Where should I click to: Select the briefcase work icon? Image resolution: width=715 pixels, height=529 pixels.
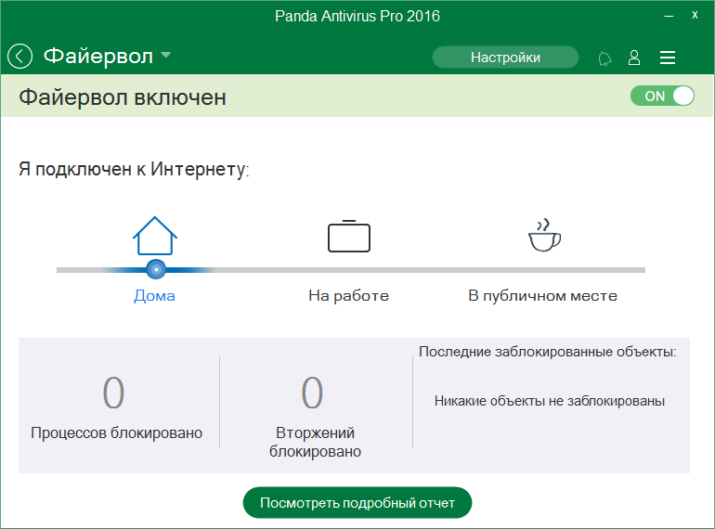pos(349,236)
